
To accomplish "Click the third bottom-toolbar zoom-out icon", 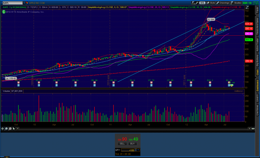I will pyautogui.click(x=10, y=128).
